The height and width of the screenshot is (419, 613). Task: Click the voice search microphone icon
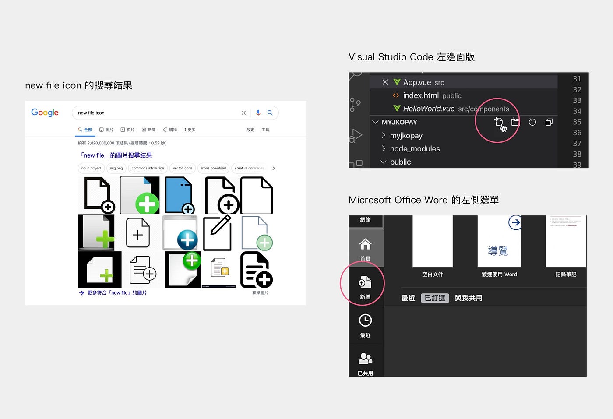click(258, 113)
